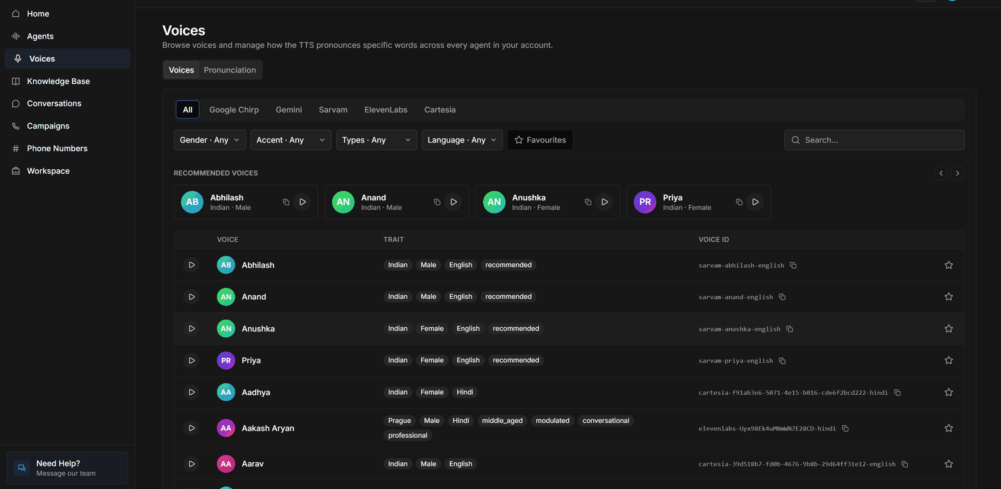Viewport: 1001px width, 489px height.
Task: Select the Voices tab
Action: pyautogui.click(x=181, y=70)
